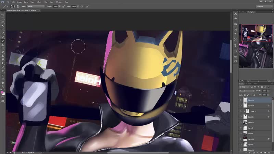This screenshot has height=154, width=274.
Task: Select the Move tool
Action: (x=3, y=15)
